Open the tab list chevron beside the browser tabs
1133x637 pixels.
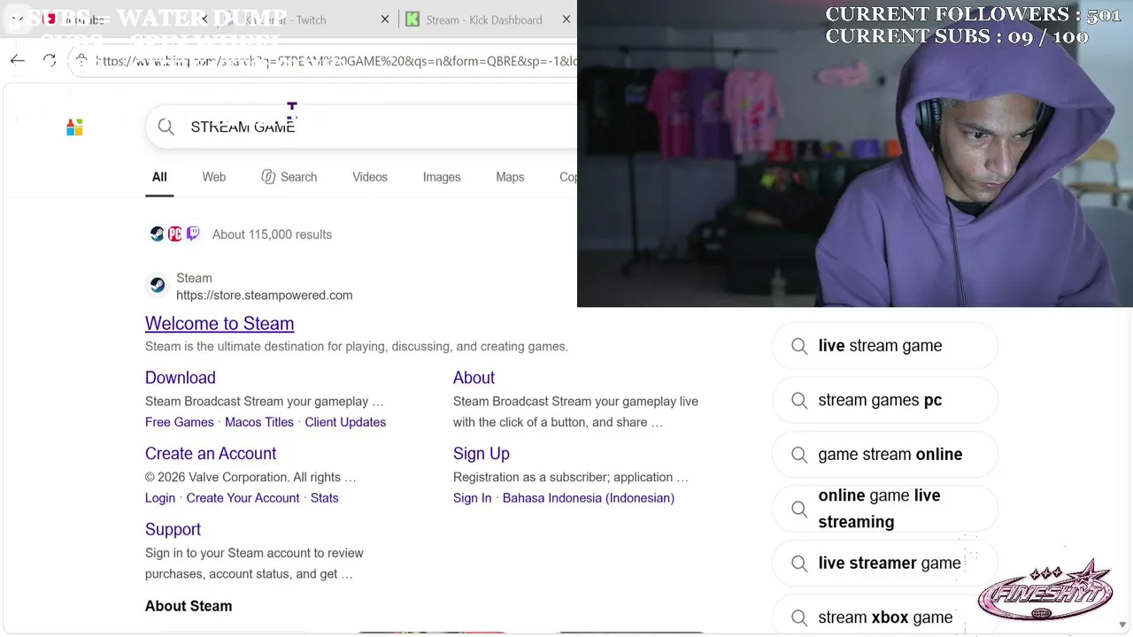17,19
